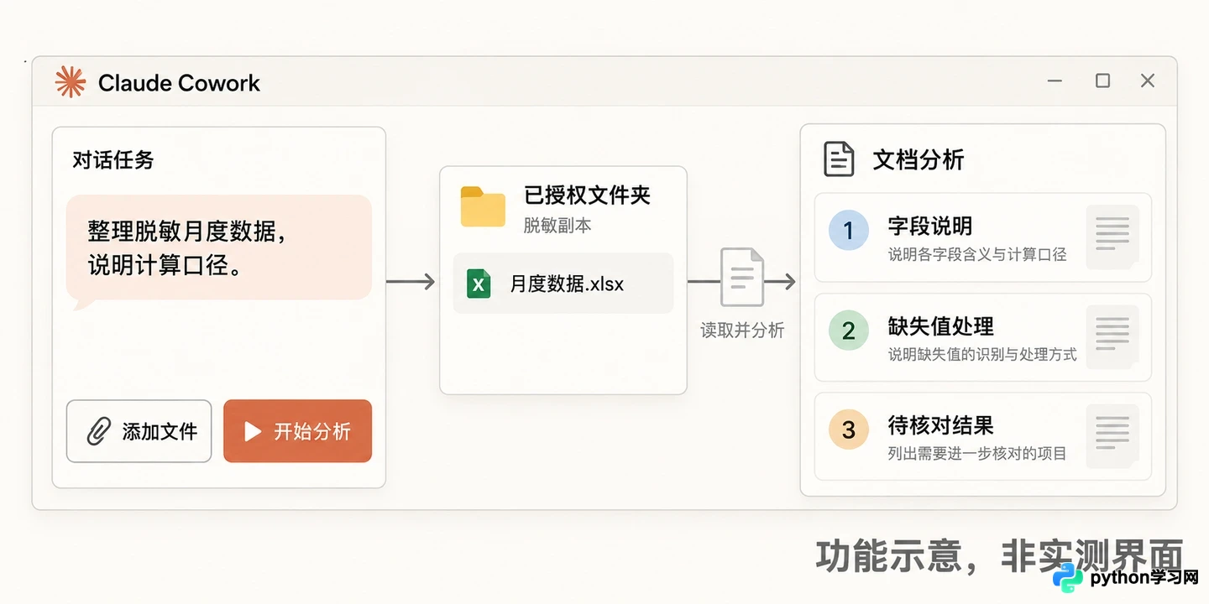The image size is (1209, 604).
Task: Click the 读取并分析 label
Action: click(742, 331)
